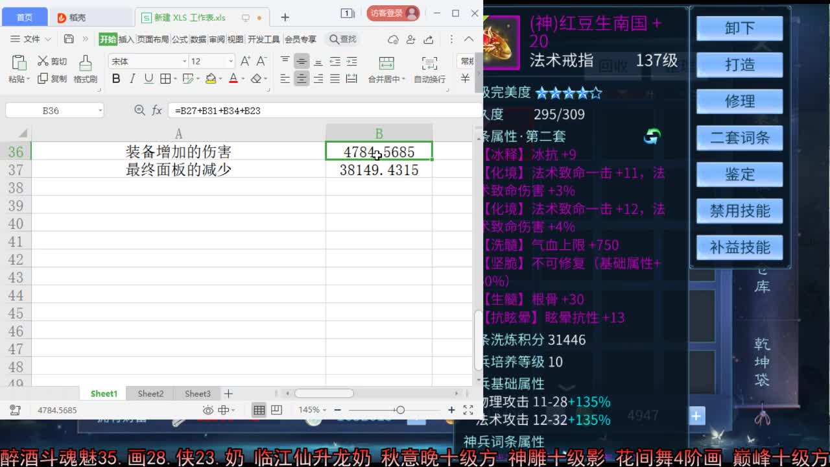Open the font color dropdown arrow
This screenshot has width=830, height=467.
(x=242, y=78)
